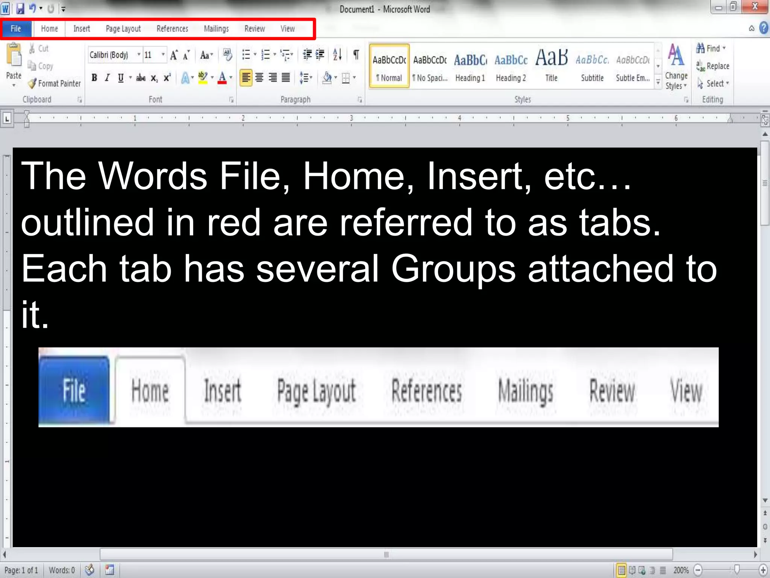Toggle Center alignment
The height and width of the screenshot is (578, 770).
click(259, 78)
